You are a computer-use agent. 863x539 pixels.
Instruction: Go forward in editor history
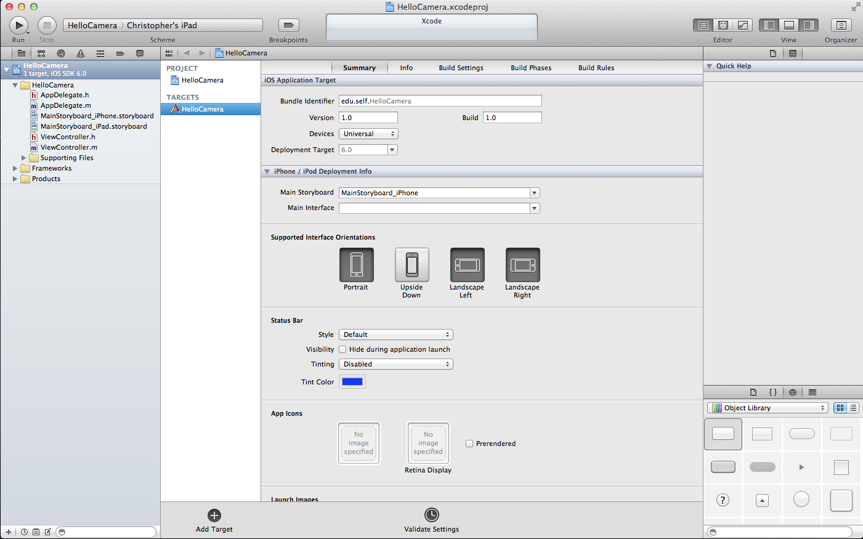click(x=202, y=53)
